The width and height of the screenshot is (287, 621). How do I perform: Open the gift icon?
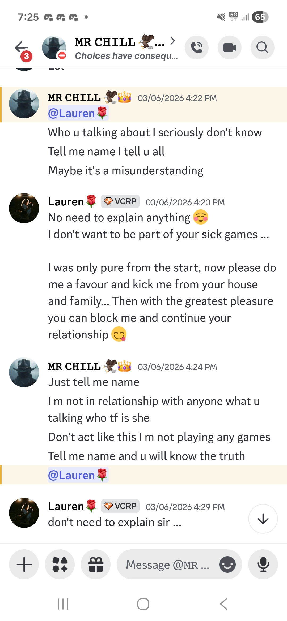click(96, 564)
